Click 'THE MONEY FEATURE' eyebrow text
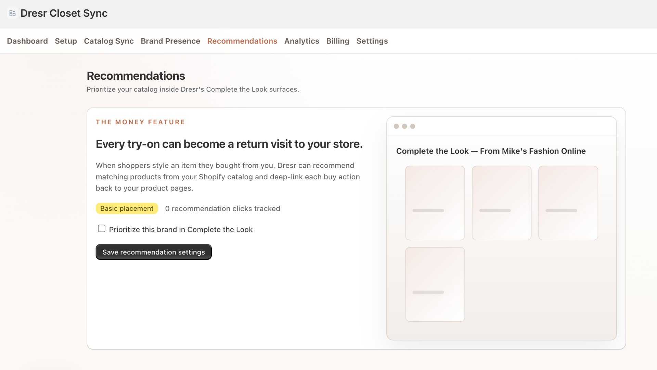 (140, 122)
